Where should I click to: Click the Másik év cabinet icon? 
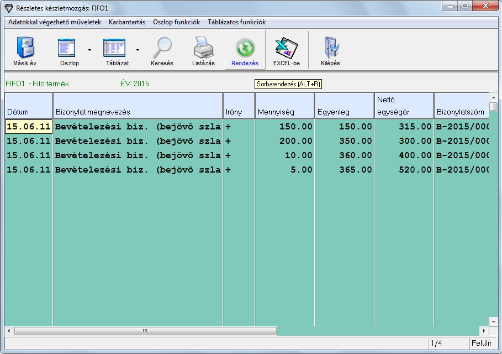coord(24,48)
